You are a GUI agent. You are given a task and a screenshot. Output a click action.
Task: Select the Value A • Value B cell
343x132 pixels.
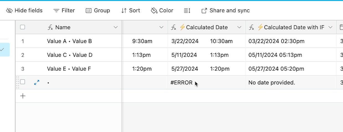tap(68, 41)
